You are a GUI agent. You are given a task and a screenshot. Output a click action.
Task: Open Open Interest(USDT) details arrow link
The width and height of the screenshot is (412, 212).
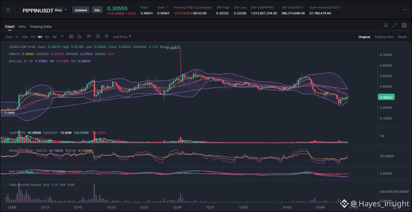point(342,7)
